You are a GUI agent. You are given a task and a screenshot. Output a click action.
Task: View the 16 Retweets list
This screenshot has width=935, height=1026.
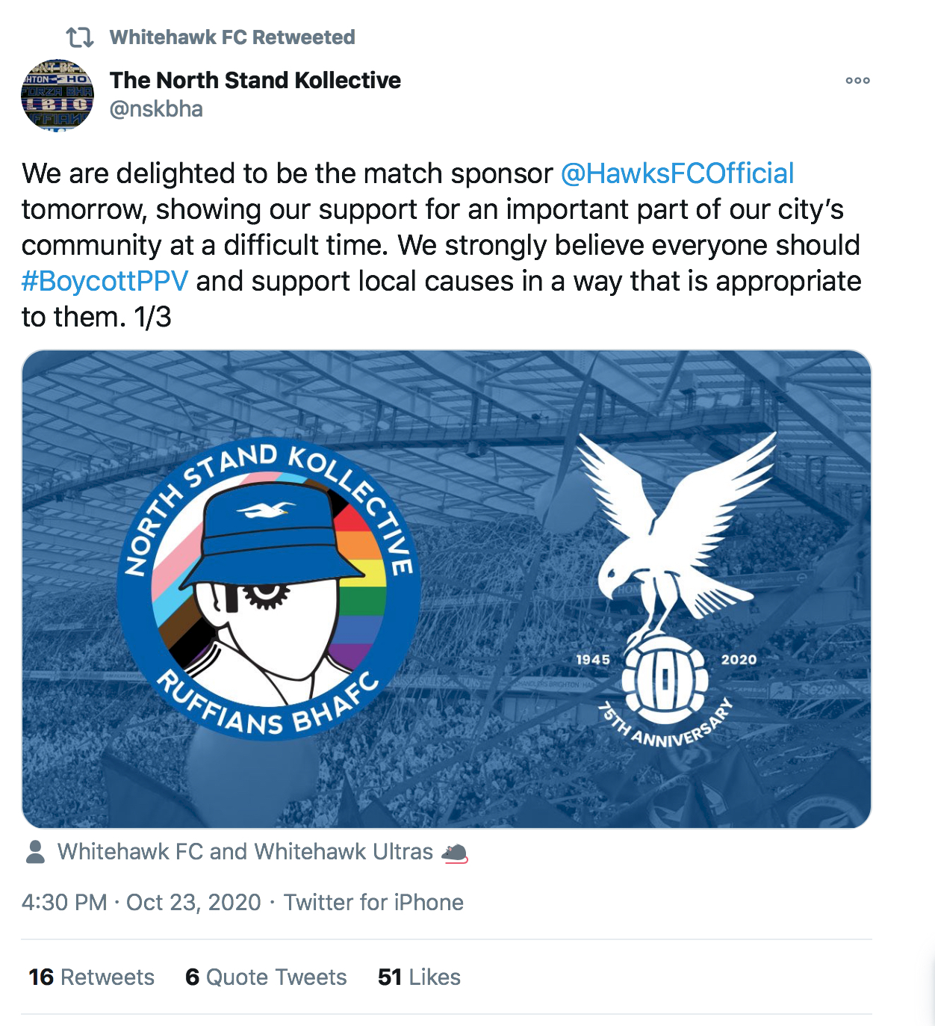point(91,977)
